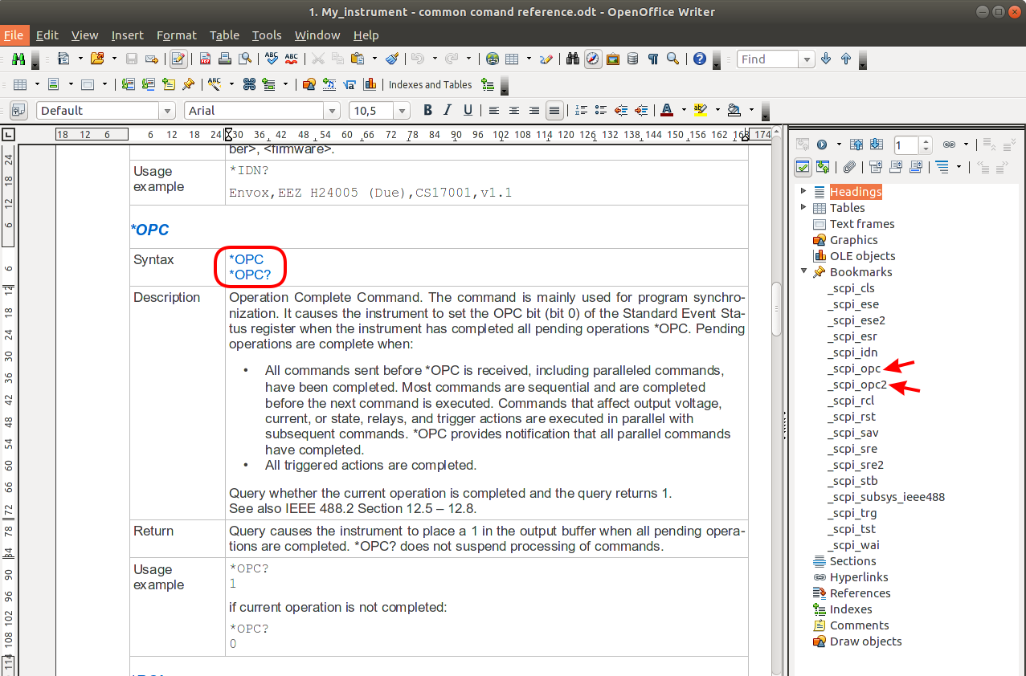Open OpenOffice Help with the question mark
This screenshot has width=1026, height=676.
coord(699,59)
